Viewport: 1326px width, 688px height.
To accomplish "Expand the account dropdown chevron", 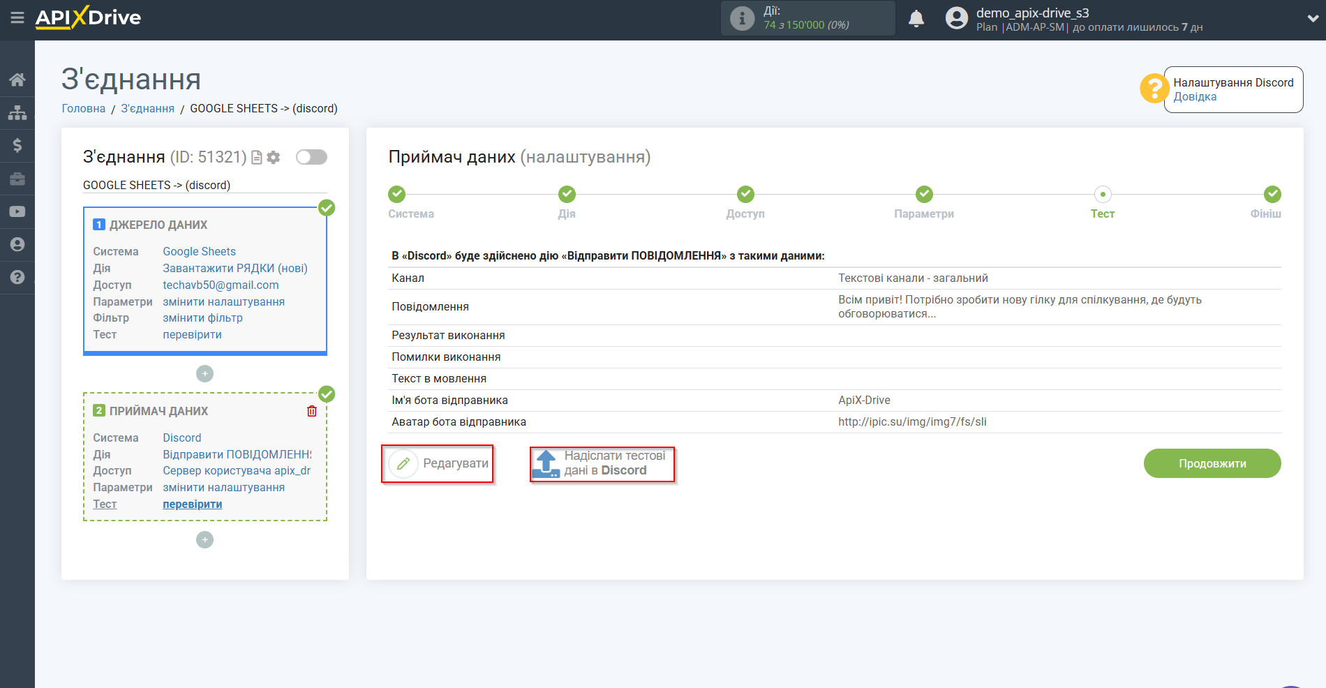I will [1313, 19].
